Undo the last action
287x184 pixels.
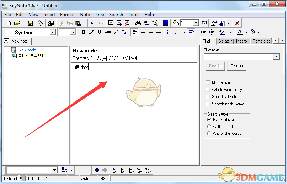pos(93,23)
